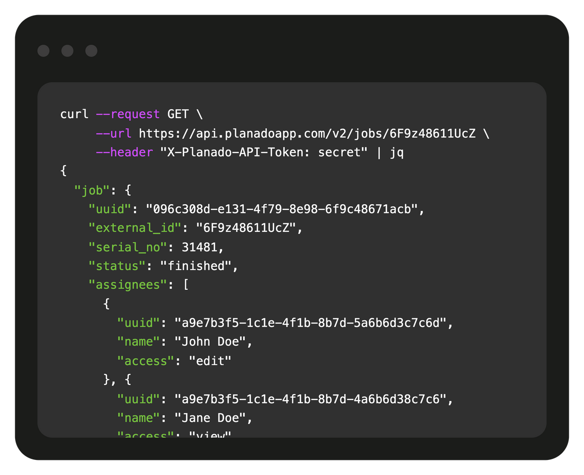Click the third gray window dot

[91, 51]
